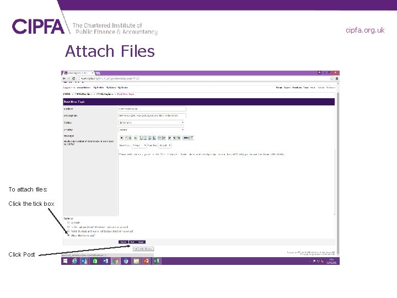Open Internet Explorer from taskbar
The image size is (397, 298).
click(x=74, y=261)
